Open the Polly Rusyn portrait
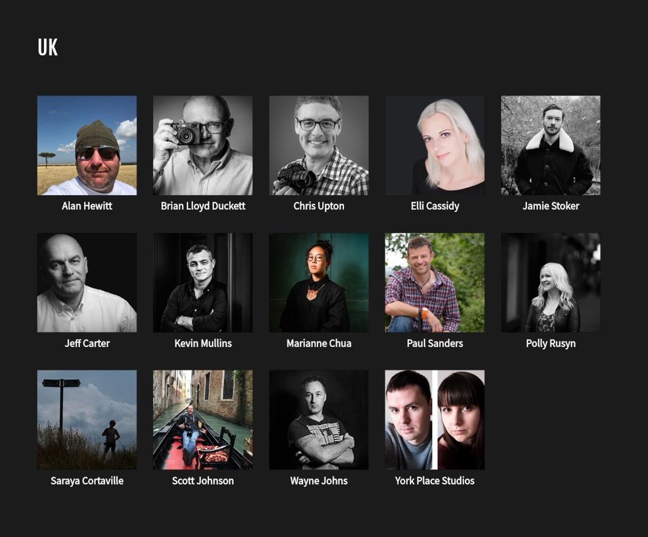This screenshot has height=537, width=648. tap(551, 283)
